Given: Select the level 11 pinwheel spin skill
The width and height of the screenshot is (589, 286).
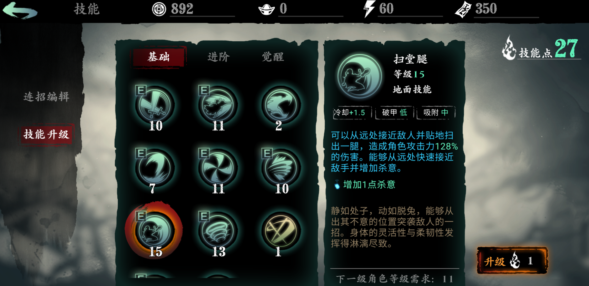Looking at the screenshot, I should (218, 168).
